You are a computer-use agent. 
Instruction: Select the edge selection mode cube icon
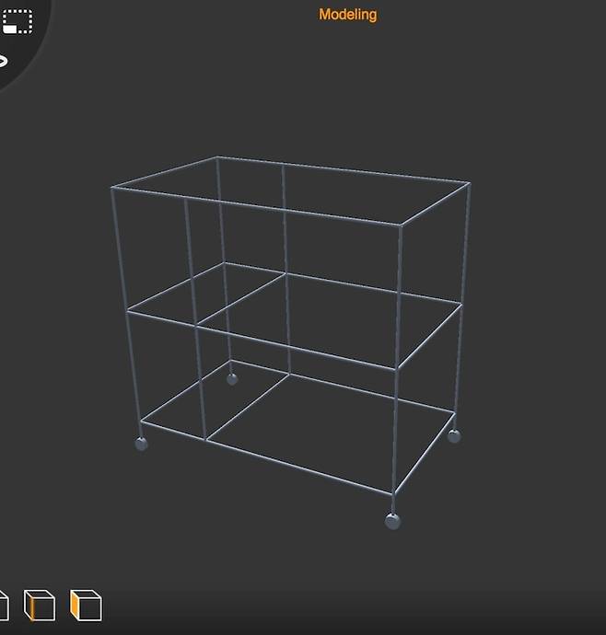tap(39, 606)
